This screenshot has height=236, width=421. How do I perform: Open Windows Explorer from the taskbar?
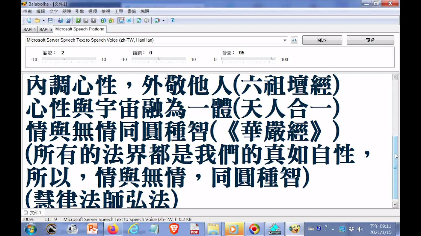[x=213, y=229]
